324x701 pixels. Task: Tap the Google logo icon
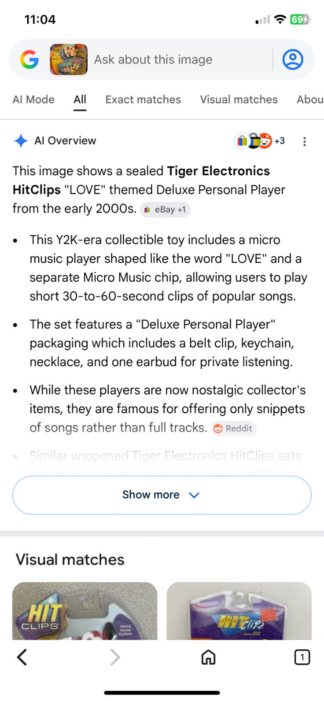(29, 60)
